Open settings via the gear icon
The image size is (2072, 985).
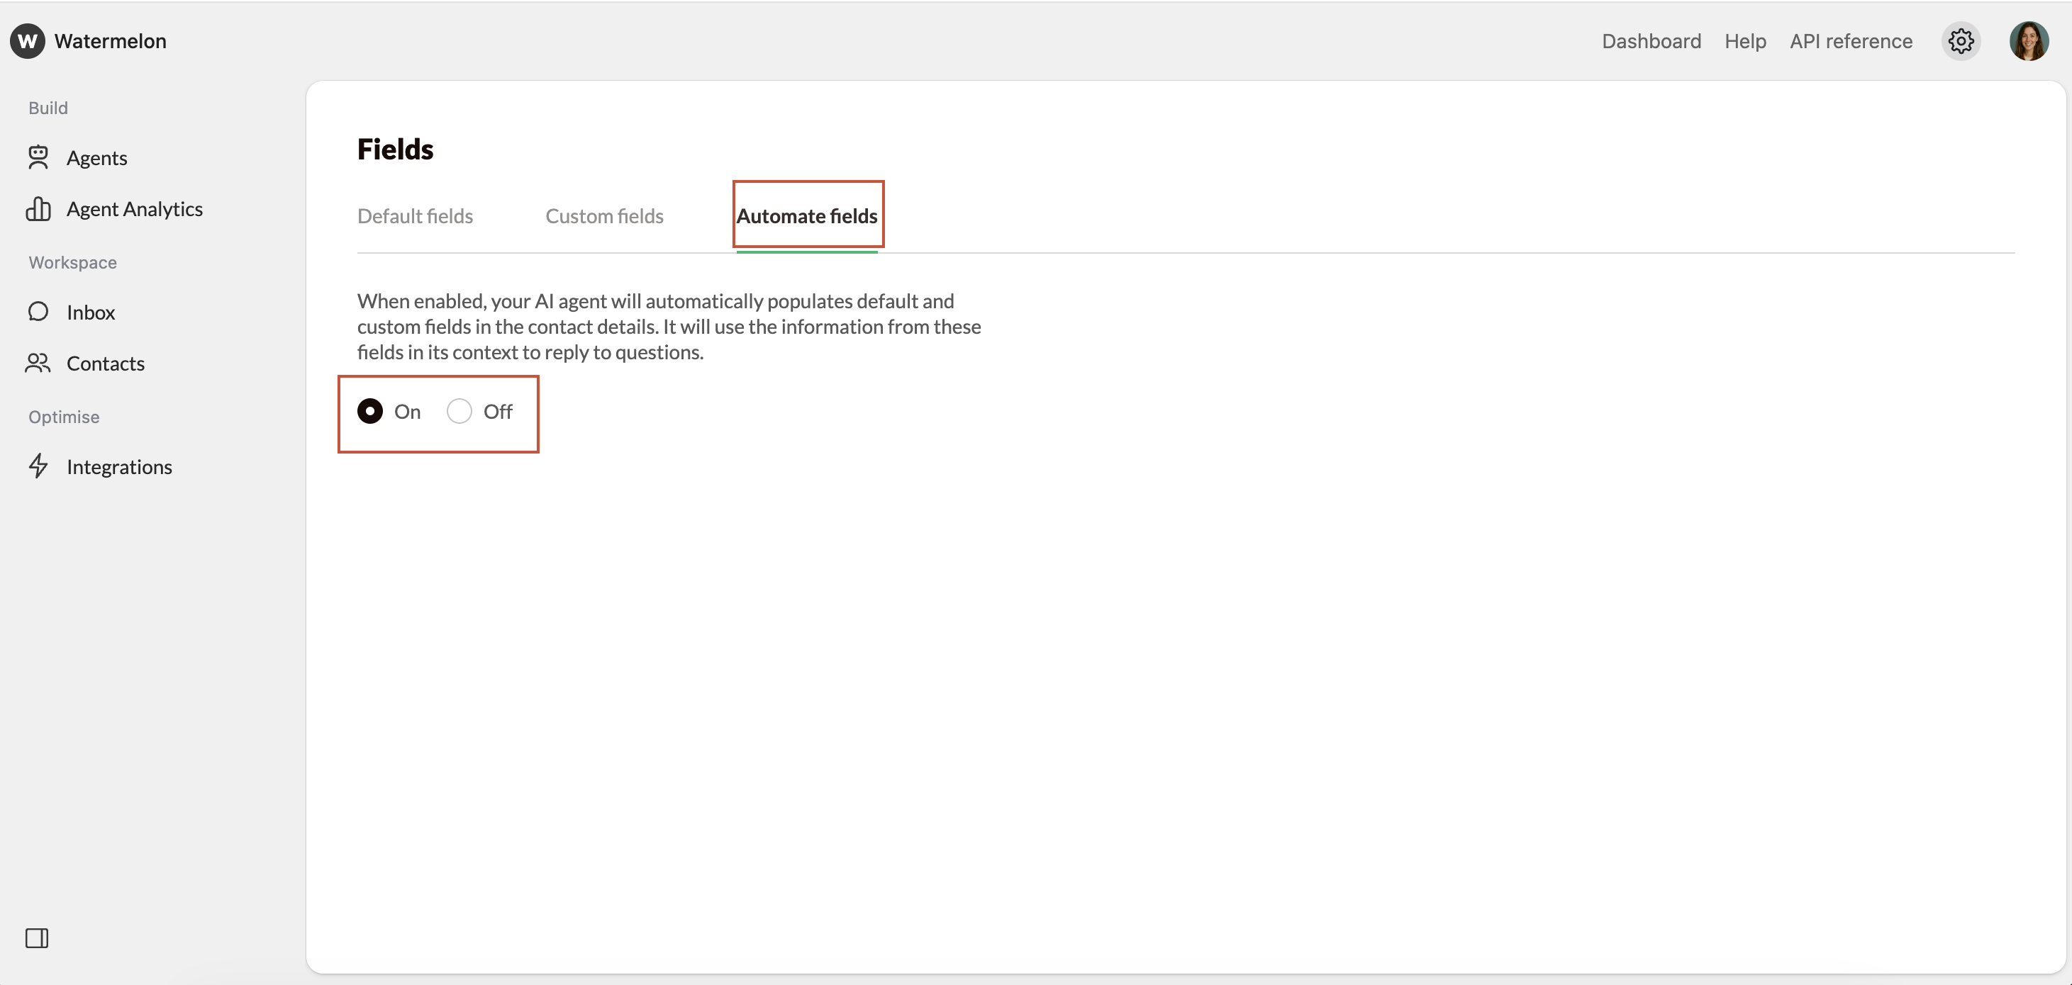1961,41
